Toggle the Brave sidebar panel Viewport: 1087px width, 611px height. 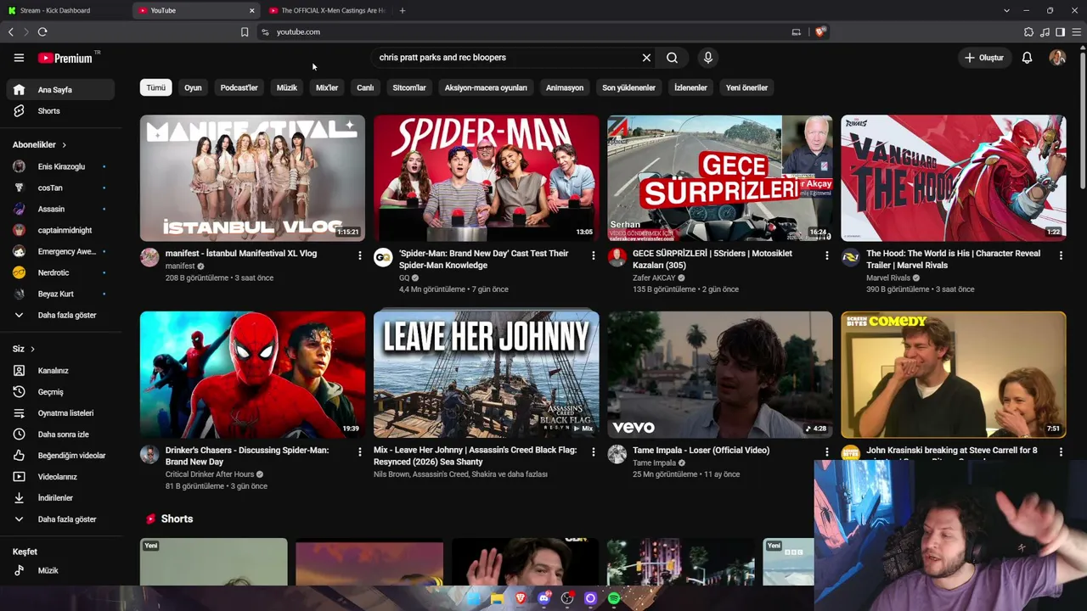click(1061, 32)
